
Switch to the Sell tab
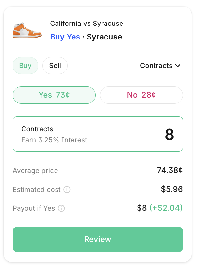[x=55, y=66]
